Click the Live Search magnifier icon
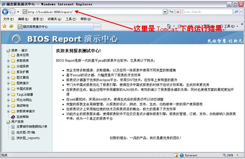The width and height of the screenshot is (245, 159). 237,11
